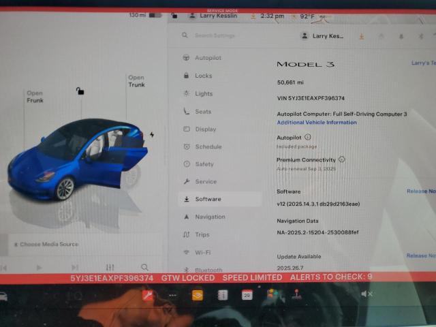
Task: Tap the info icon next to Premium Connectivity
Action: coord(341,159)
